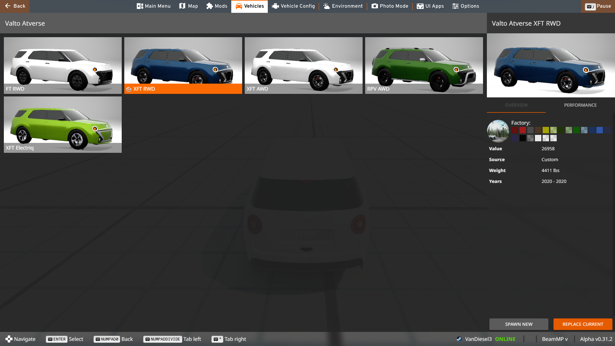This screenshot has width=615, height=346.
Task: Pause the game
Action: coord(598,6)
